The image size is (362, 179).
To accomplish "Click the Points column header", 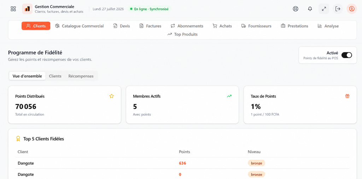I will 185,152.
